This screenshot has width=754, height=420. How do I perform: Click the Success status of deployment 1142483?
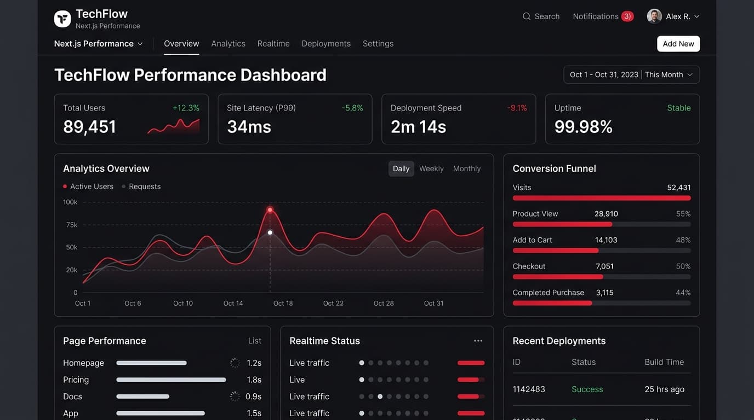[587, 389]
